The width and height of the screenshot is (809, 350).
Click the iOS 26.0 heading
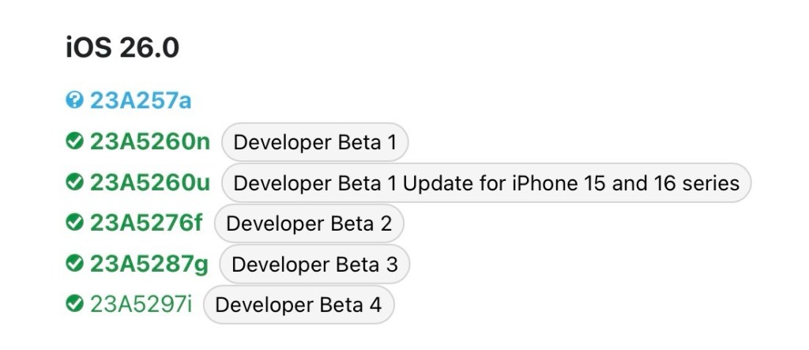tap(122, 48)
